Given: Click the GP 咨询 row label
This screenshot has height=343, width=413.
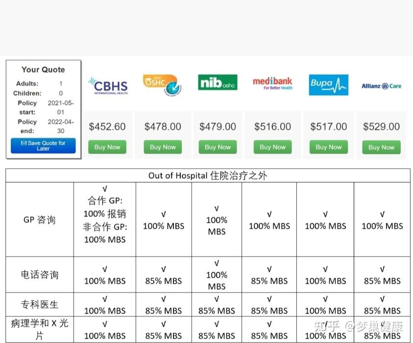Looking at the screenshot, I should click(40, 219).
